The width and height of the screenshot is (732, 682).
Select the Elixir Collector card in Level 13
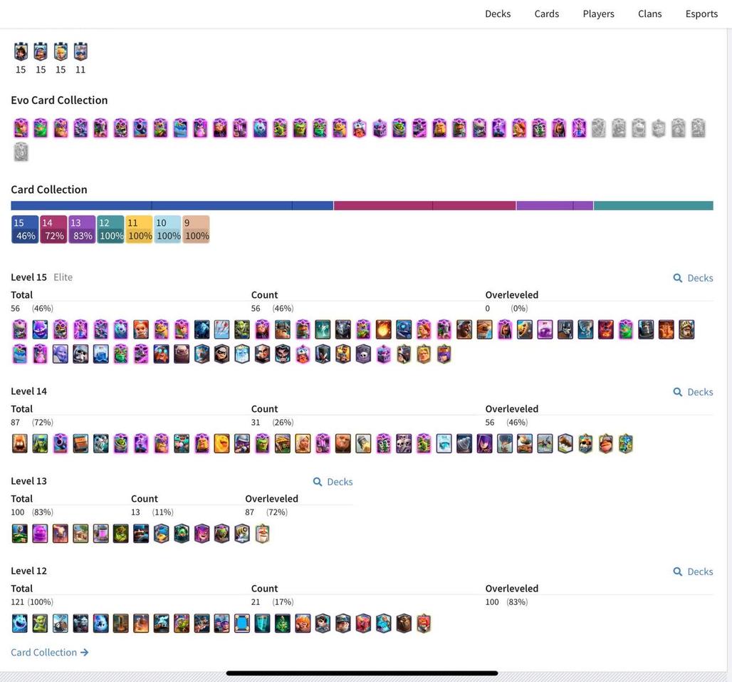(100, 534)
